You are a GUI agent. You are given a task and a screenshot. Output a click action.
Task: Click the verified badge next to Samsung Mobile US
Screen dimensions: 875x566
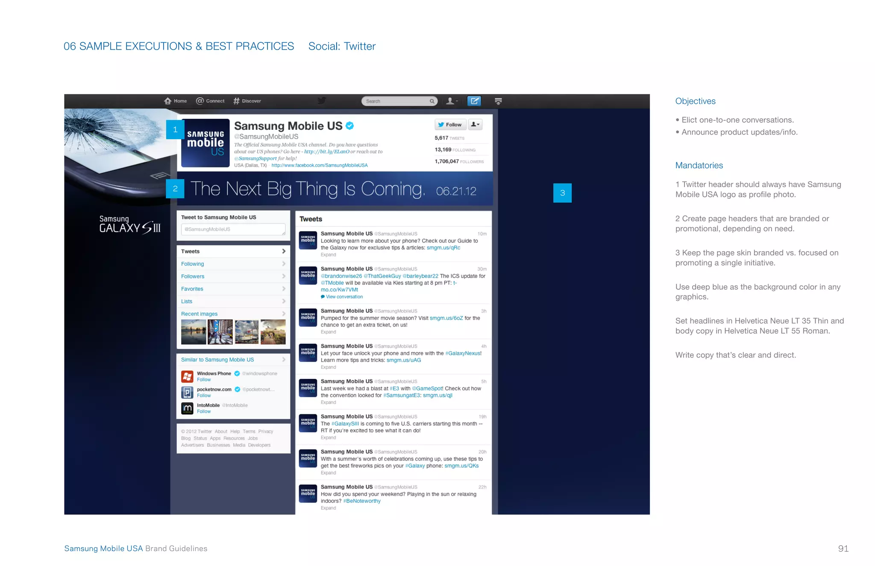tap(350, 126)
